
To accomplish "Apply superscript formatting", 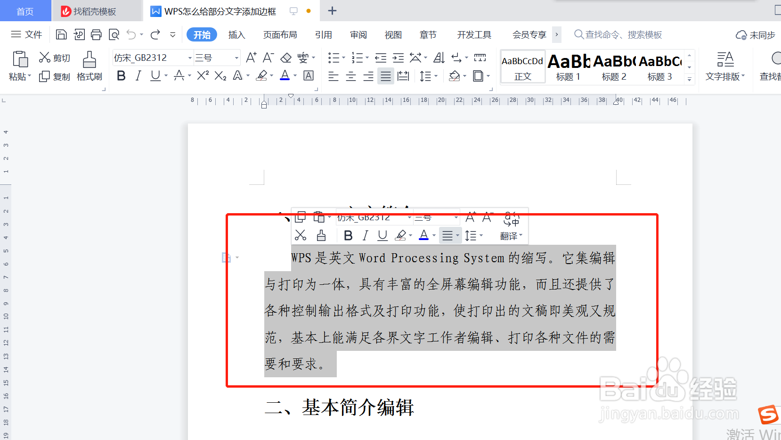I will (x=203, y=75).
